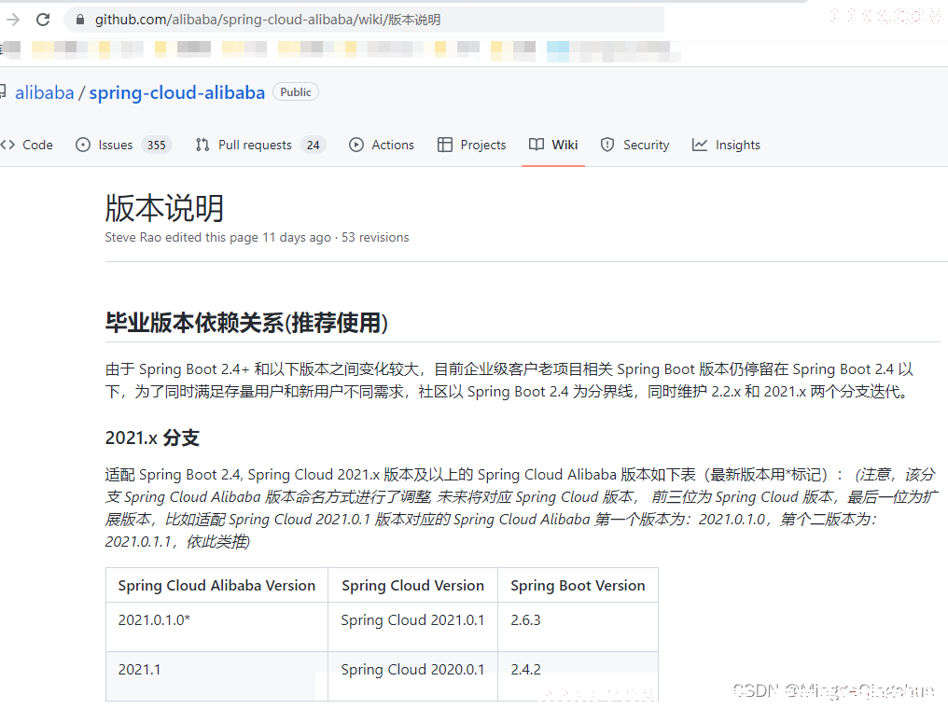
Task: Focus the GitHub URL address field
Action: (x=363, y=20)
